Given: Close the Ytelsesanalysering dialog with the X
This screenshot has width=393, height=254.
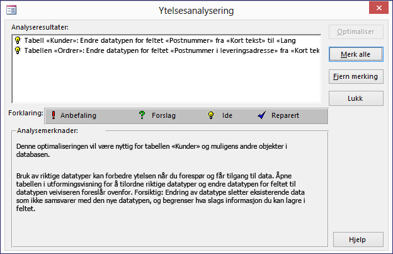Looking at the screenshot, I should point(379,8).
